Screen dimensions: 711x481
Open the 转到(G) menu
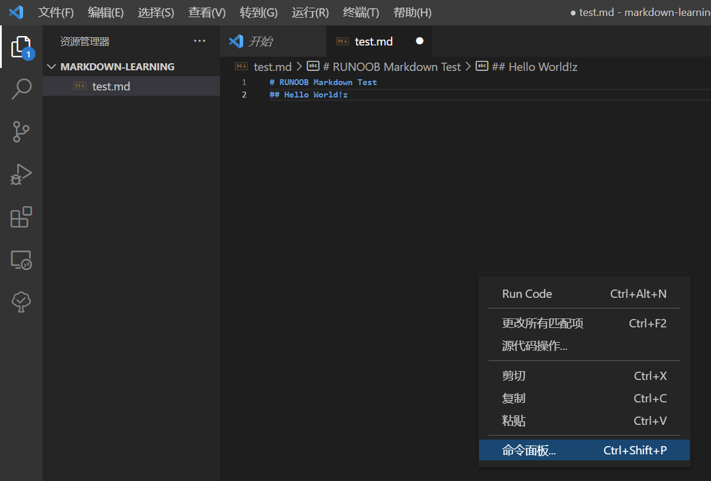tap(258, 12)
